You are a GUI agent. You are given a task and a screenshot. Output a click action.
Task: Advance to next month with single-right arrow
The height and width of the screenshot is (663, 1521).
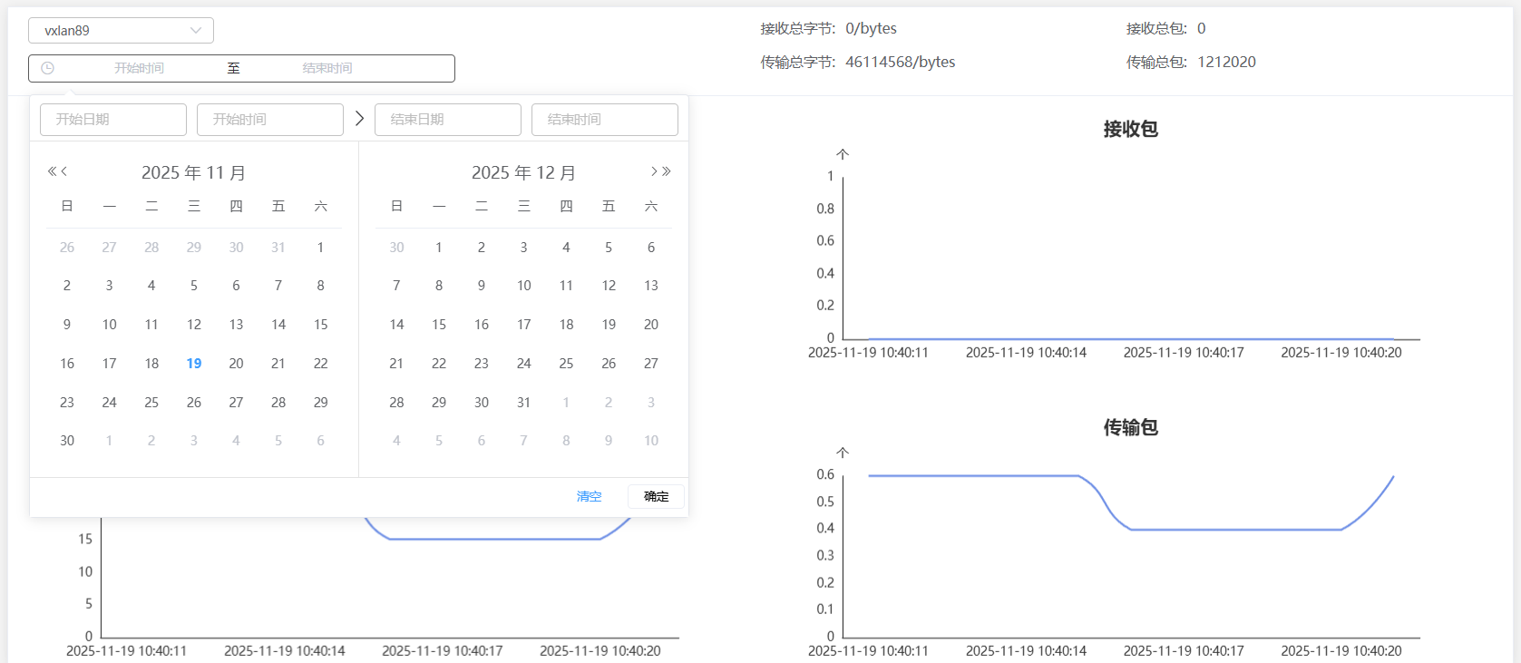pos(654,171)
